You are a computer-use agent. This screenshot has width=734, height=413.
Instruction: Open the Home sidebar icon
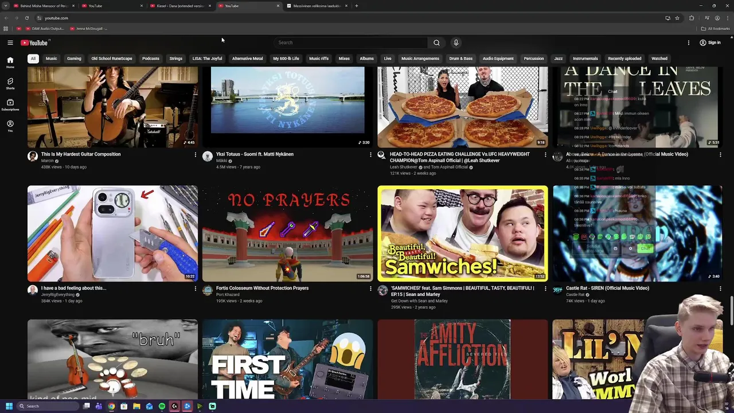[x=10, y=63]
